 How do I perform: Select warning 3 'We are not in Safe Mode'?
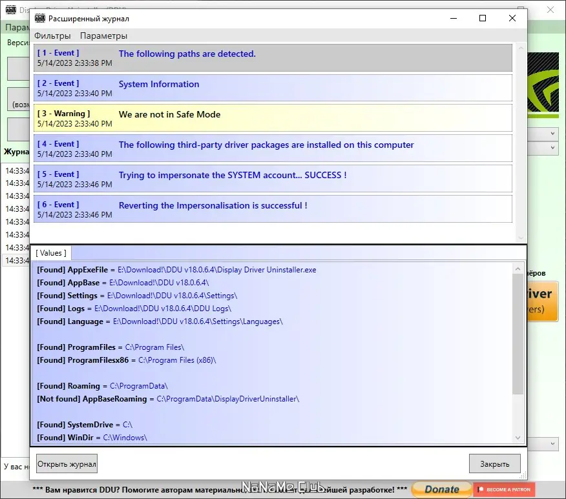273,118
